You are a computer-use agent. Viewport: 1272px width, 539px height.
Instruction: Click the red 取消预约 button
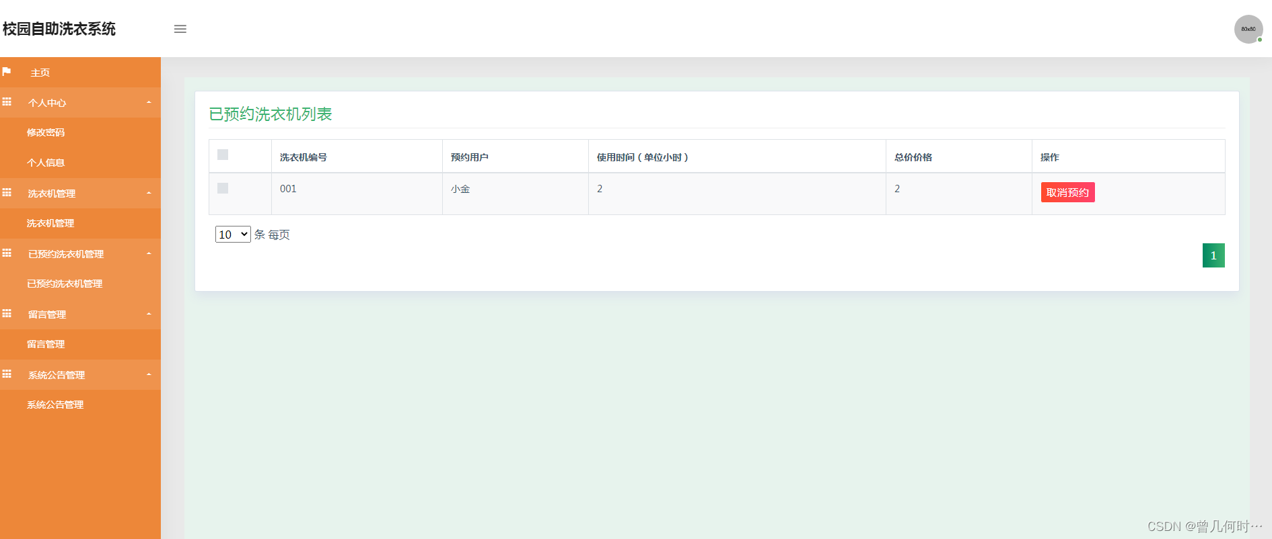click(x=1067, y=192)
